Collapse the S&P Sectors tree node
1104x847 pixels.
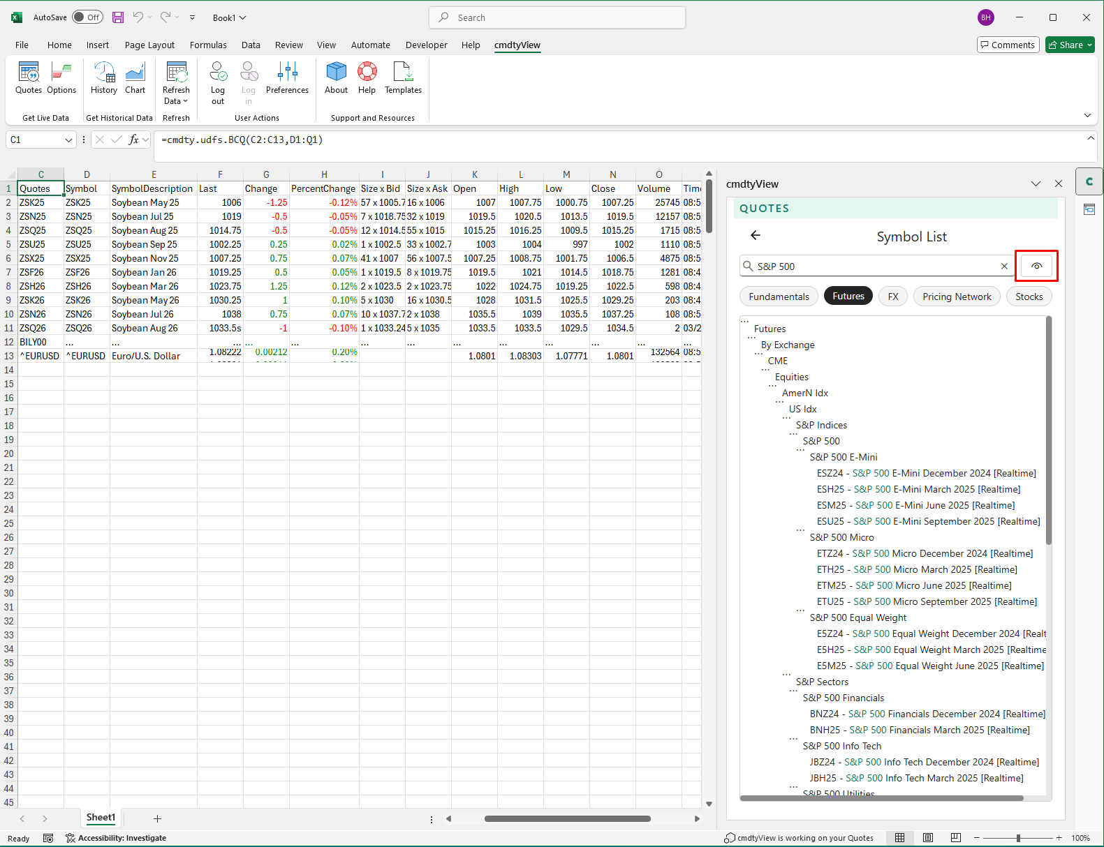(x=786, y=674)
